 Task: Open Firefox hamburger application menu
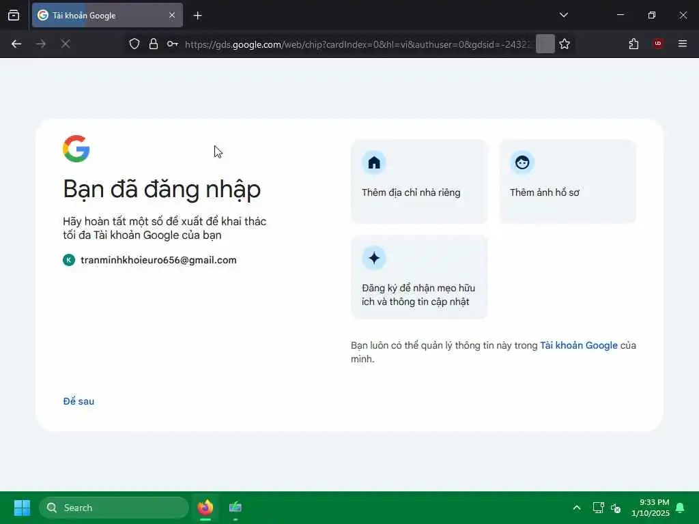point(682,44)
